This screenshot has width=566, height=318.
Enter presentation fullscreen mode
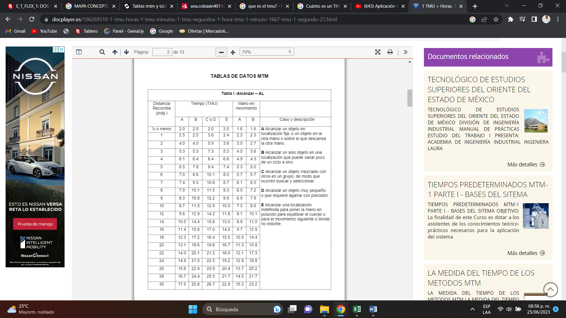click(378, 52)
